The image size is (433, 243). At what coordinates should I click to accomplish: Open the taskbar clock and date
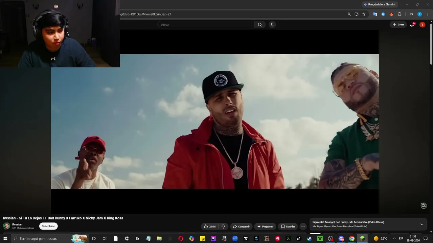tap(413, 238)
